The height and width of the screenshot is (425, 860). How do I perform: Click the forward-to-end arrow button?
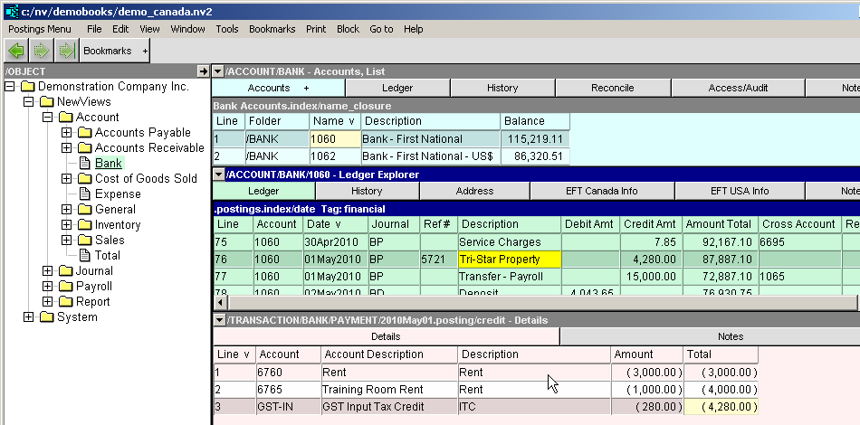point(64,52)
